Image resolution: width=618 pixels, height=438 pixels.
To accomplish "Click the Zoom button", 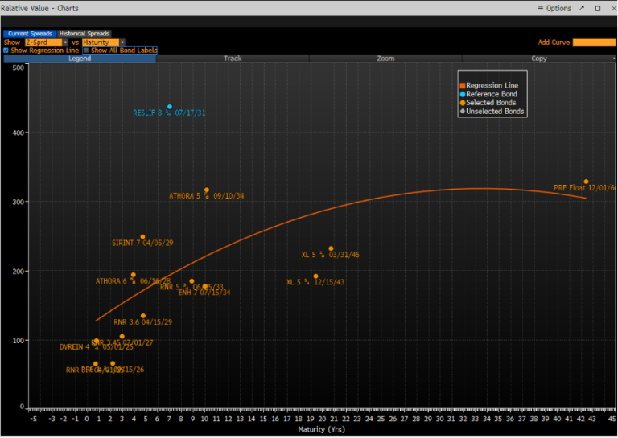I will coord(385,59).
